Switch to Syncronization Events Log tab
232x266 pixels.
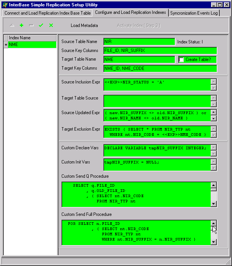(x=194, y=13)
